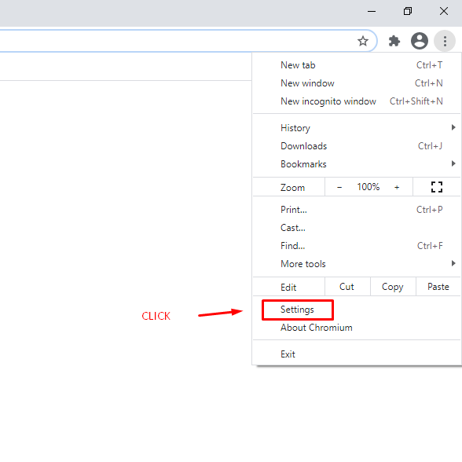This screenshot has width=462, height=462.
Task: Click the three-dot Chromium menu button
Action: 445,41
